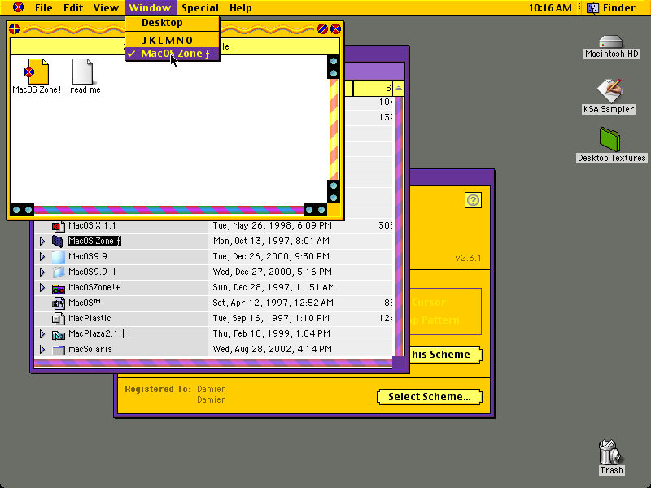Click date Tue, Dec 26, 2000, 9:30 PM
The width and height of the screenshot is (651, 488).
271,256
